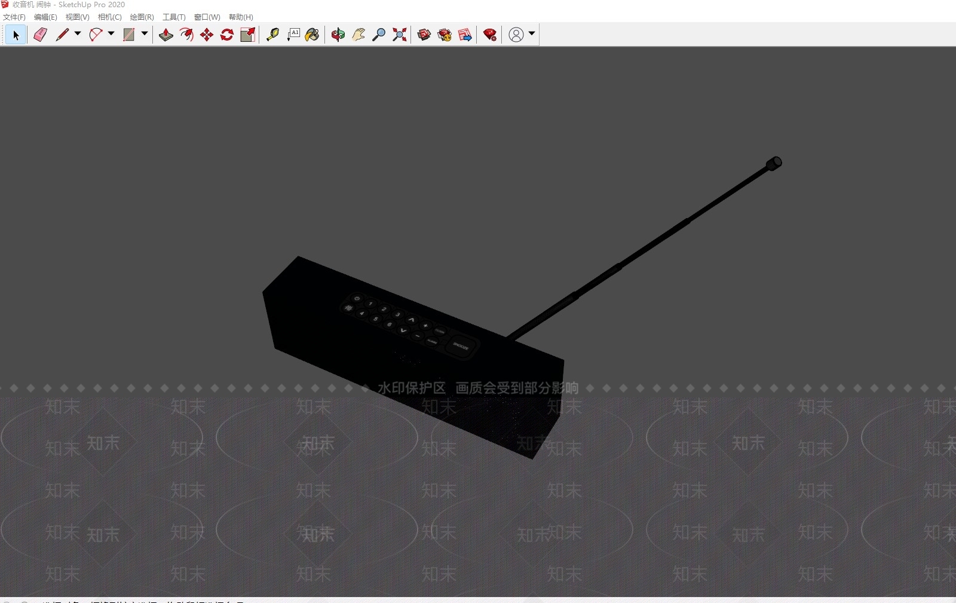Expand the Line tool dropdown arrow
The image size is (956, 603).
point(78,34)
